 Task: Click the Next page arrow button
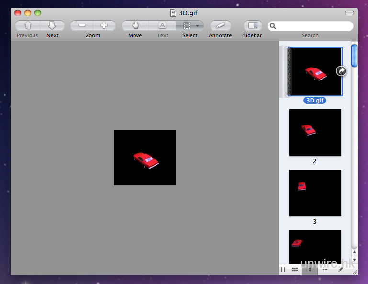(52, 26)
